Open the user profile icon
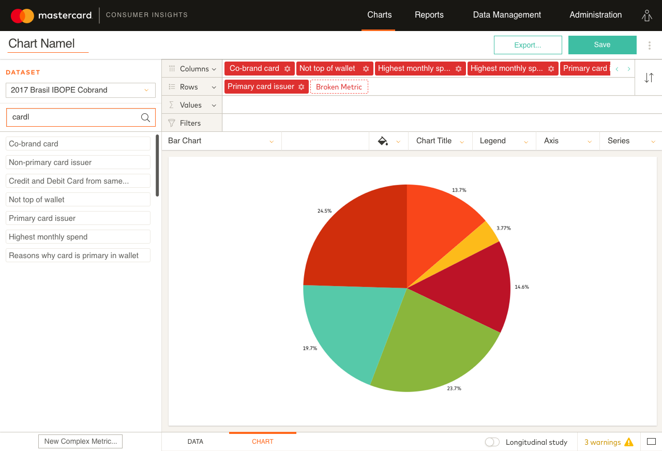The height and width of the screenshot is (451, 662). coord(646,16)
